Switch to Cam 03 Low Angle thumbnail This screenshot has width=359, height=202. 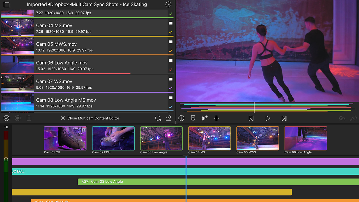click(162, 138)
